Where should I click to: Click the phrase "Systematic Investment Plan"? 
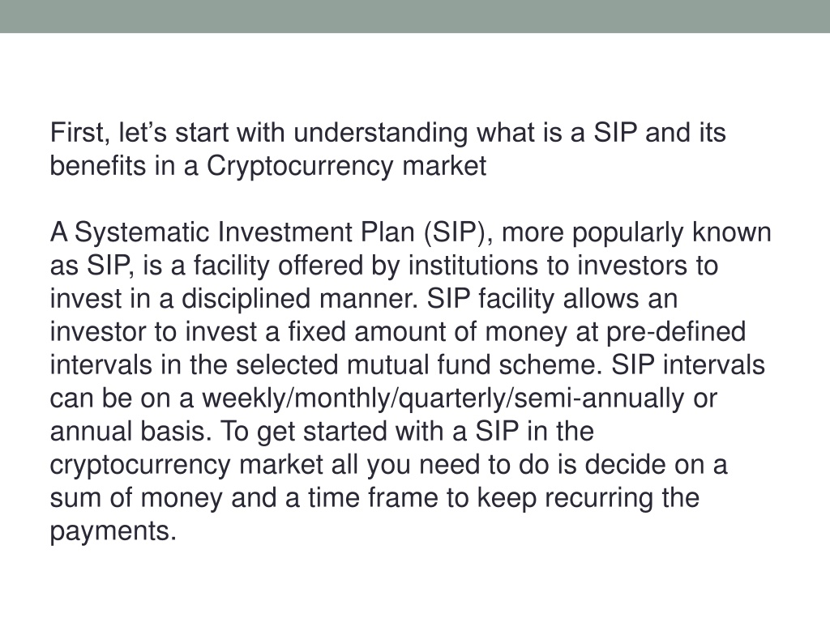point(244,232)
